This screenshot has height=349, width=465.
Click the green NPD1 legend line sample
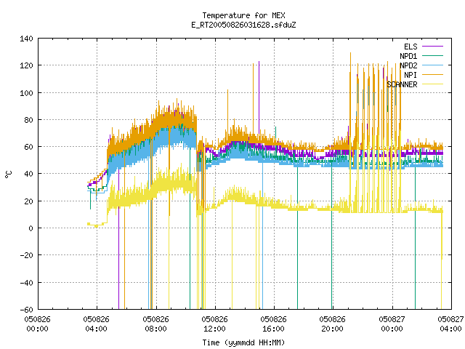432,56
